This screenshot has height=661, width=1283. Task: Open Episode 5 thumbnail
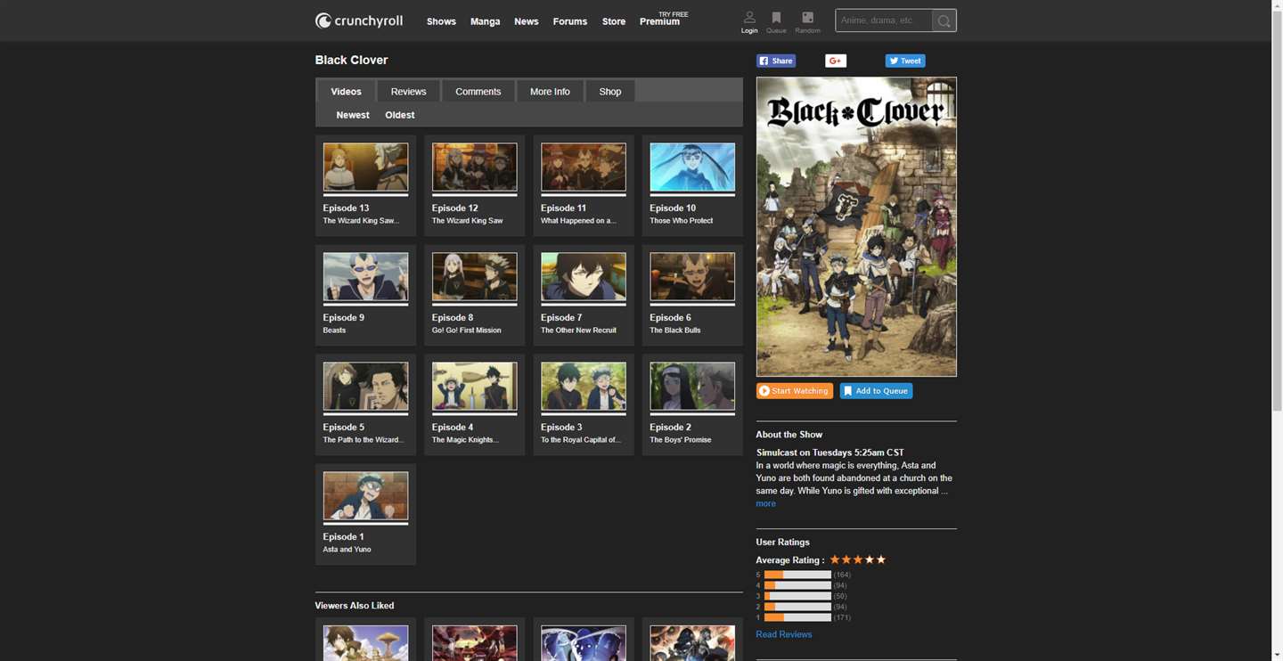pyautogui.click(x=365, y=386)
